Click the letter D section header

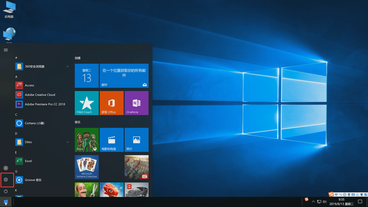(16, 134)
